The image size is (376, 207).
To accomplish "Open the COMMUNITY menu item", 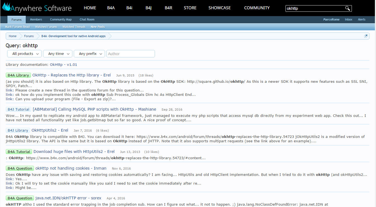I will (x=257, y=8).
